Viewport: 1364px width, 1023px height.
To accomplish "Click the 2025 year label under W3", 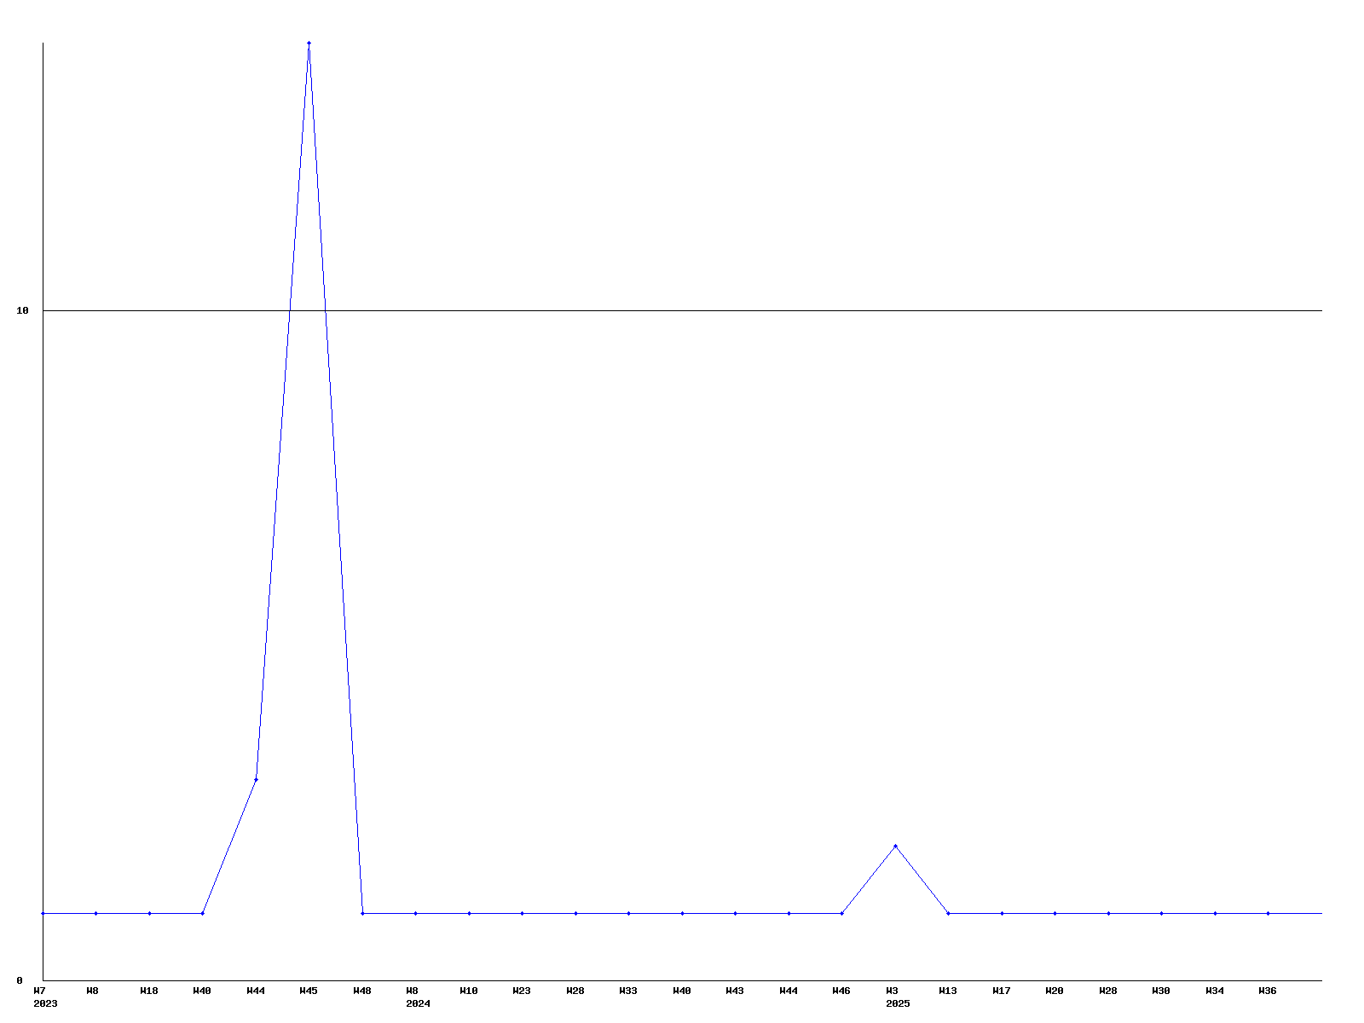I will [x=898, y=1003].
